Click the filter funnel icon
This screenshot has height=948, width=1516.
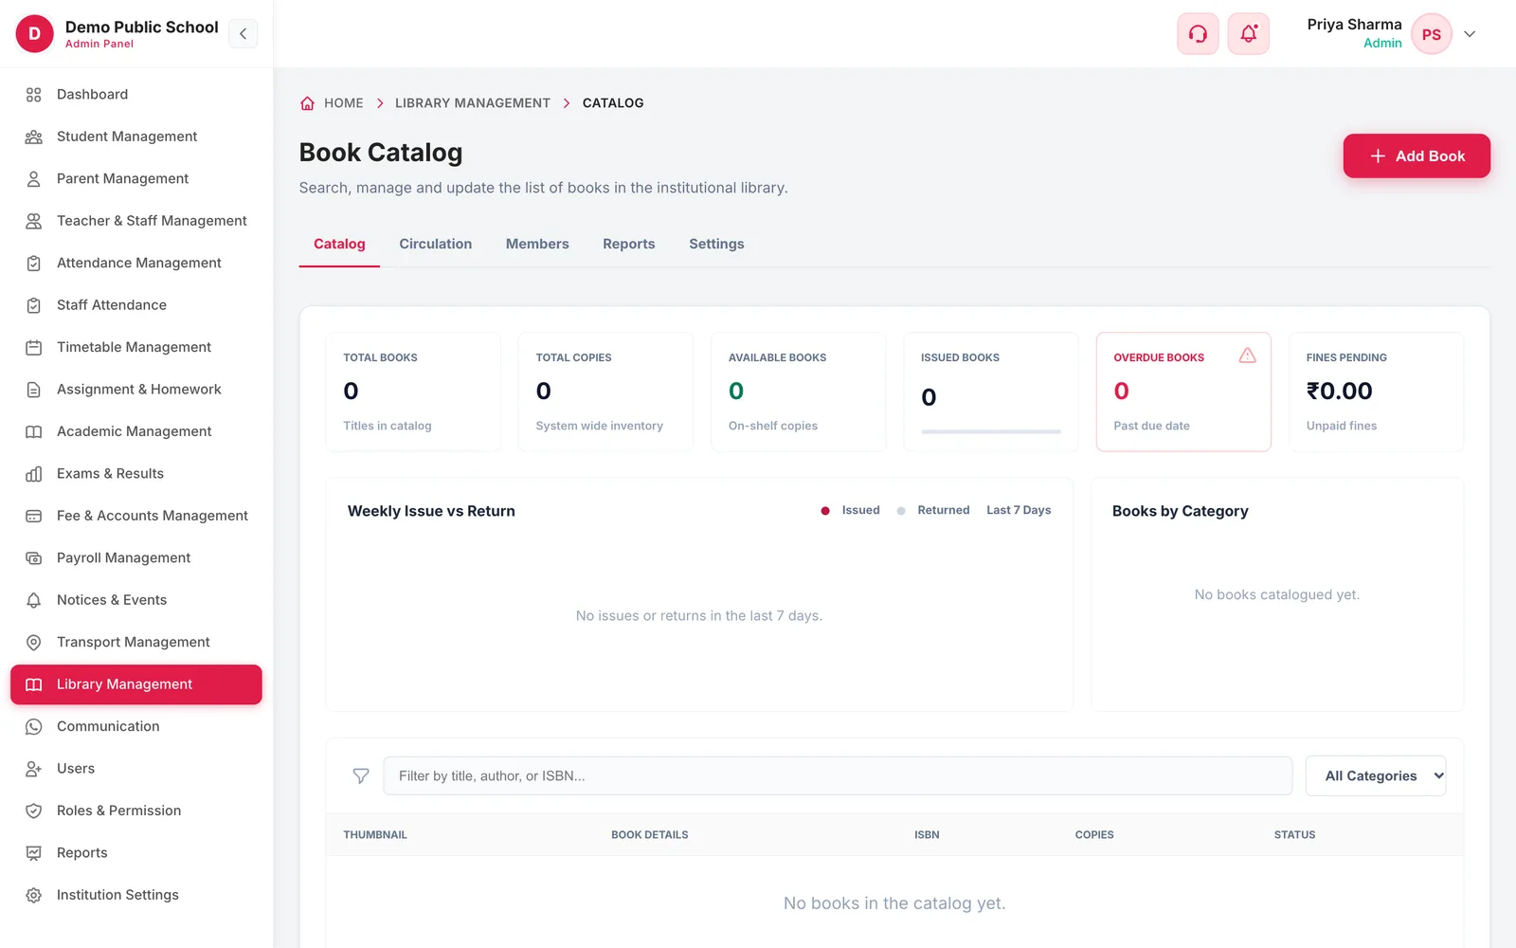point(361,776)
